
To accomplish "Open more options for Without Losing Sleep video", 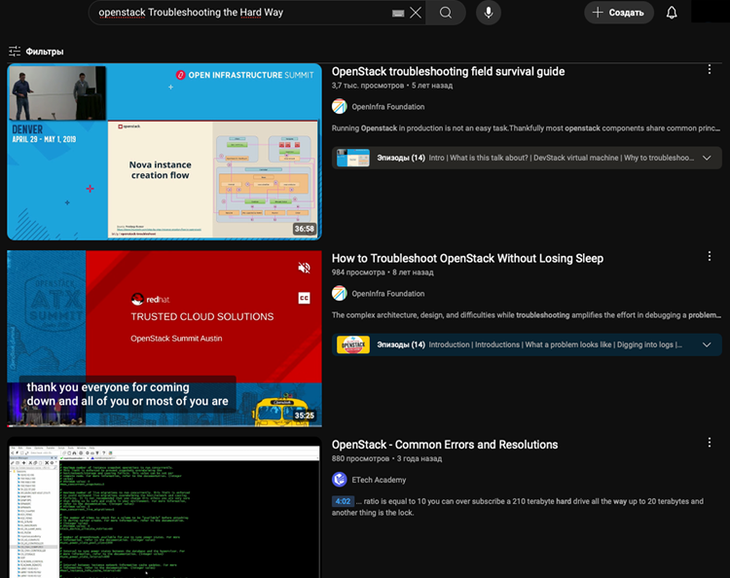I will pos(709,256).
